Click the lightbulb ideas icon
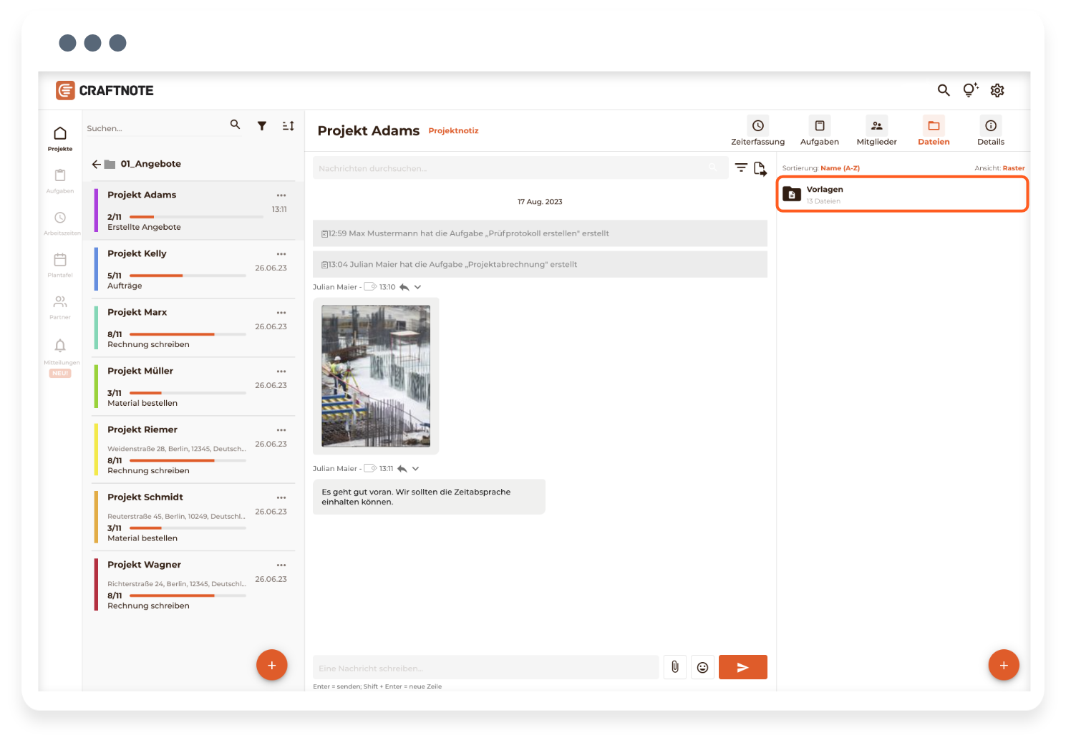This screenshot has height=743, width=1066. pyautogui.click(x=970, y=90)
